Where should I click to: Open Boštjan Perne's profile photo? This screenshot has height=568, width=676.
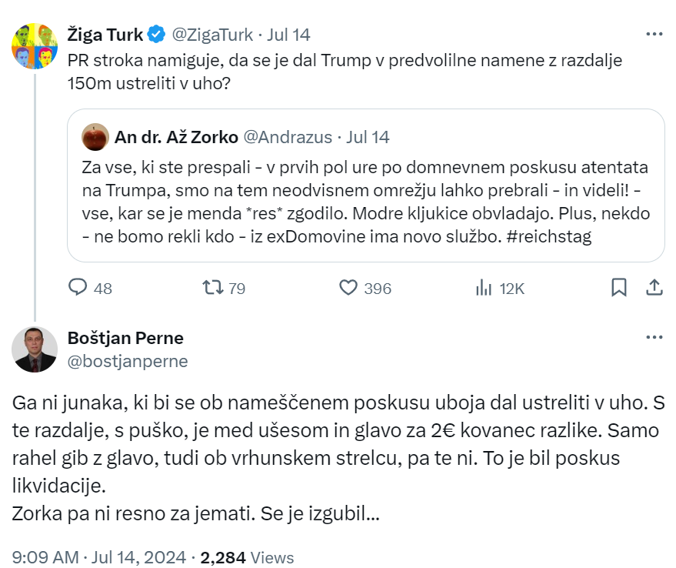pyautogui.click(x=35, y=349)
